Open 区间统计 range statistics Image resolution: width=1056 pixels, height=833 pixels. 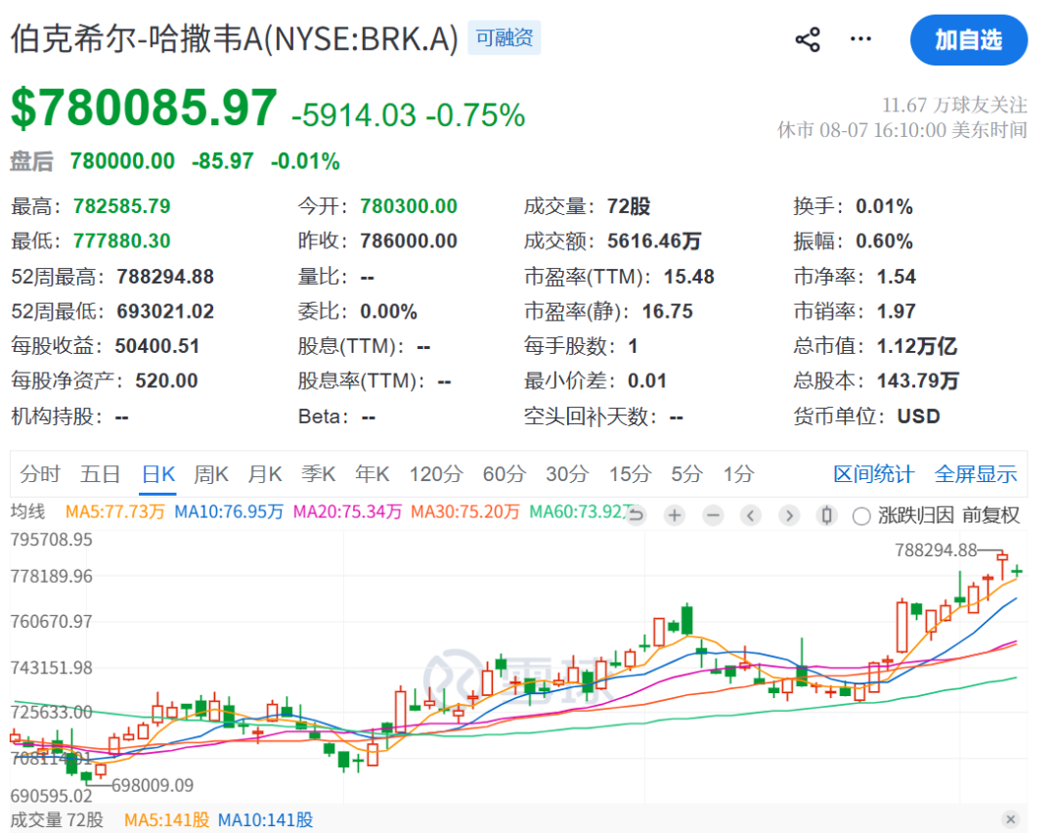coord(873,474)
